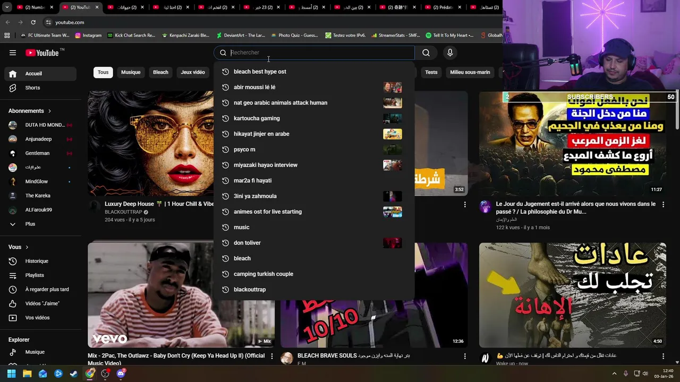The image size is (680, 382).
Task: Select the Bleach filter chip
Action: (160, 72)
